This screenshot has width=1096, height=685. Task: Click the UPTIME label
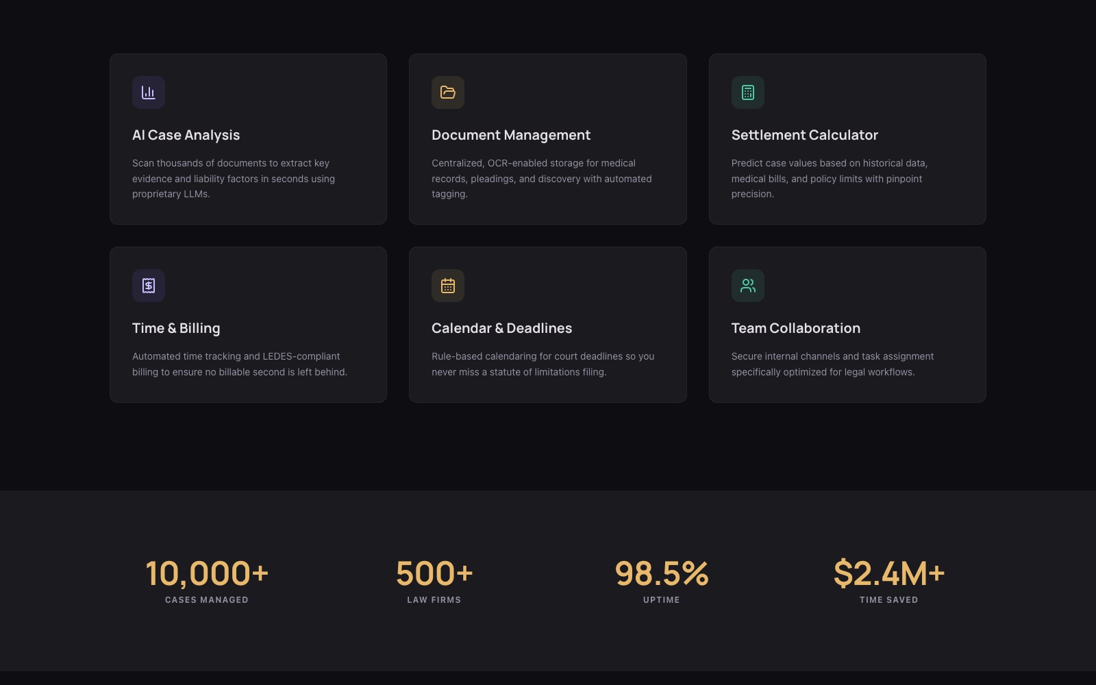point(662,600)
